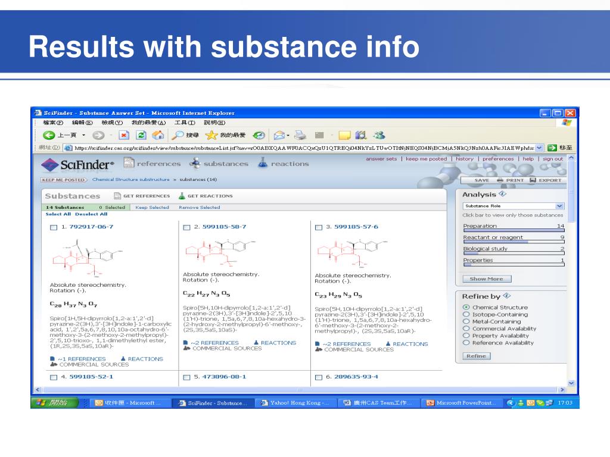Click the Analysis help info icon
The image size is (610, 457).
pyautogui.click(x=502, y=193)
